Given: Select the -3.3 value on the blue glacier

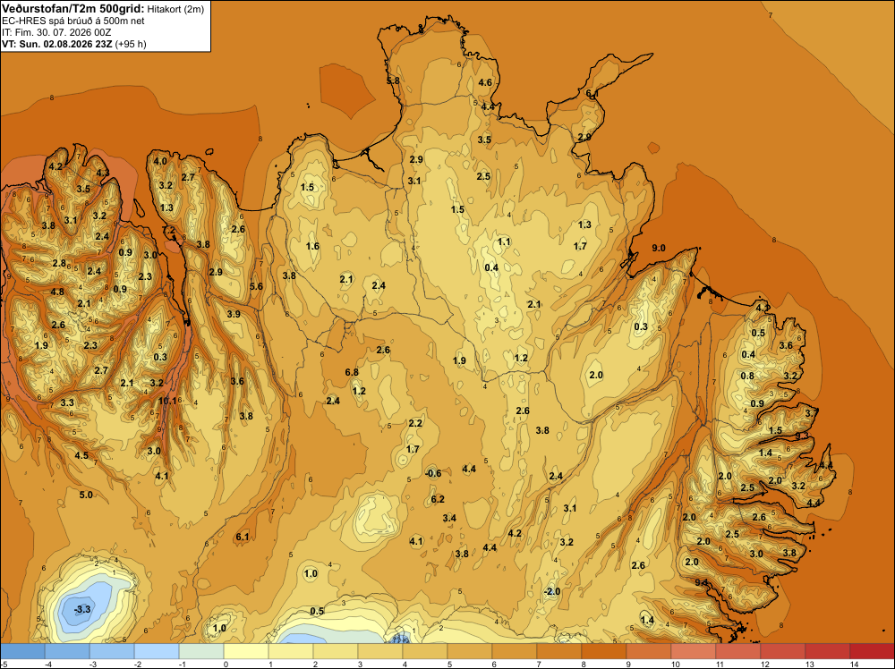Looking at the screenshot, I should point(82,609).
